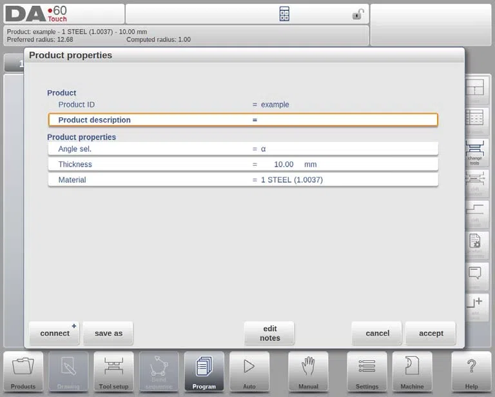Image resolution: width=495 pixels, height=397 pixels.
Task: Click the unlocked padlock icon
Action: pyautogui.click(x=358, y=14)
